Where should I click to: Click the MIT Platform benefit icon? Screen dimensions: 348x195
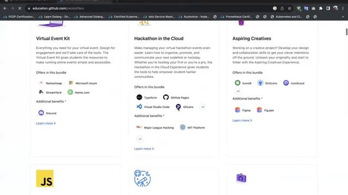[183, 127]
